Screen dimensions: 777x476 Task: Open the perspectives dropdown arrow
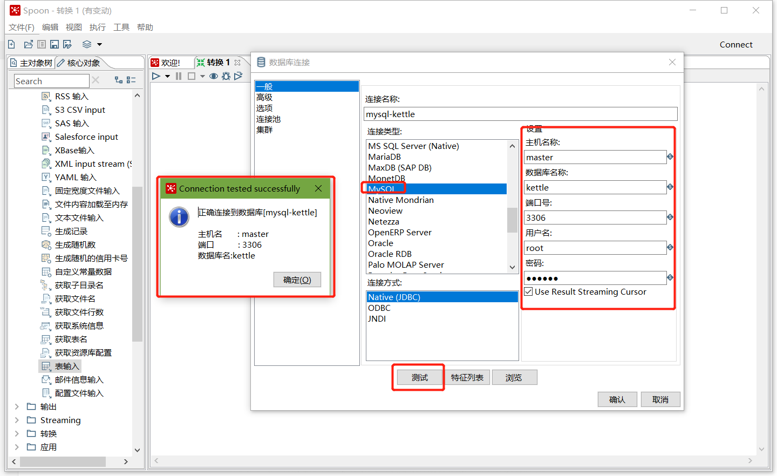pyautogui.click(x=99, y=45)
